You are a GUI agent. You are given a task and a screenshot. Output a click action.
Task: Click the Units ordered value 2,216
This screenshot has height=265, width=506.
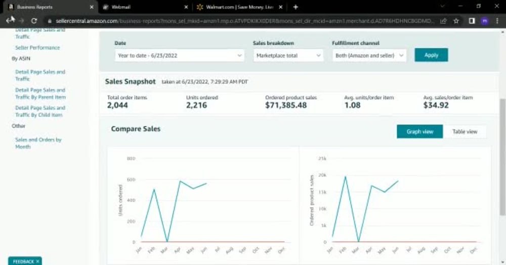coord(196,105)
